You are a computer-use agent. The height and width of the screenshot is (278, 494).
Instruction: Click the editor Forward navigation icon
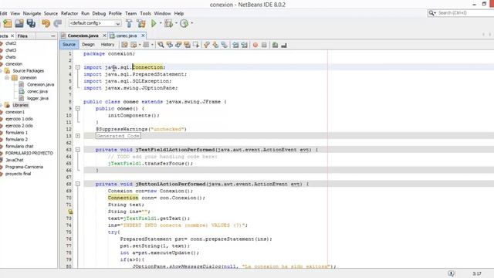click(146, 45)
